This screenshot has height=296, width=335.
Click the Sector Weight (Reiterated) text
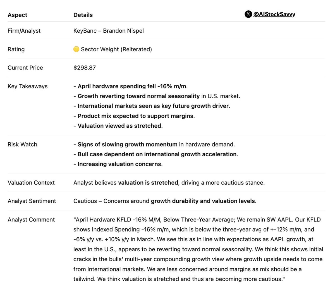point(116,49)
